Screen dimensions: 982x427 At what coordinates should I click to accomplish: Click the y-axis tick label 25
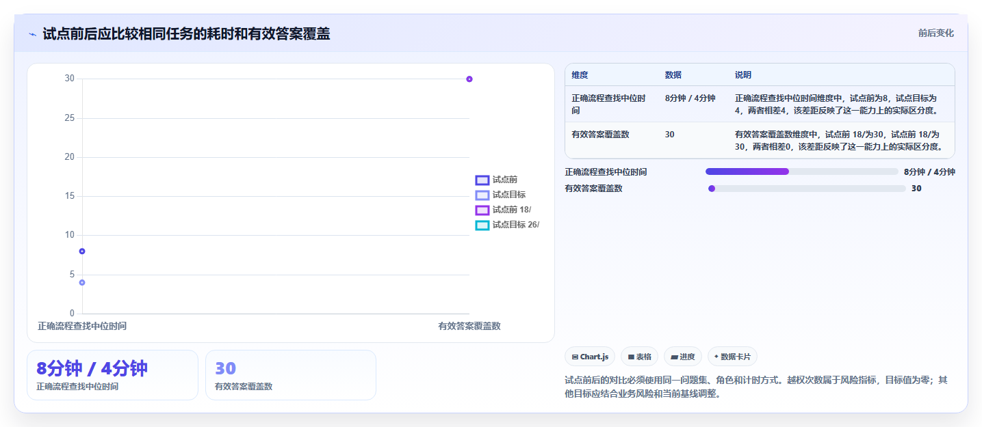coord(70,118)
